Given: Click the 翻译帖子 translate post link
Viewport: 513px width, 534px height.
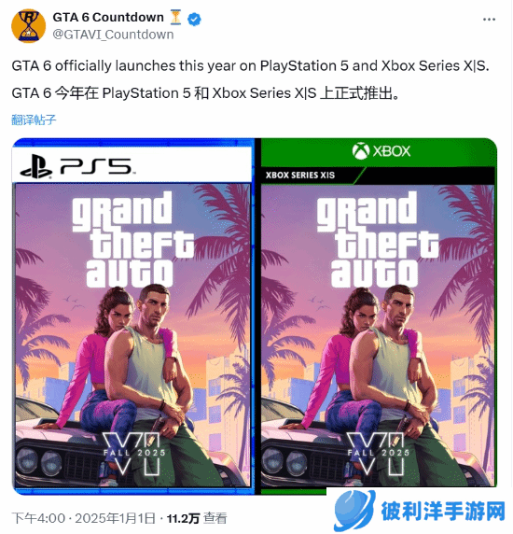Looking at the screenshot, I should click(34, 119).
